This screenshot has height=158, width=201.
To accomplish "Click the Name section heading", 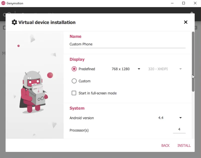I will (75, 36).
